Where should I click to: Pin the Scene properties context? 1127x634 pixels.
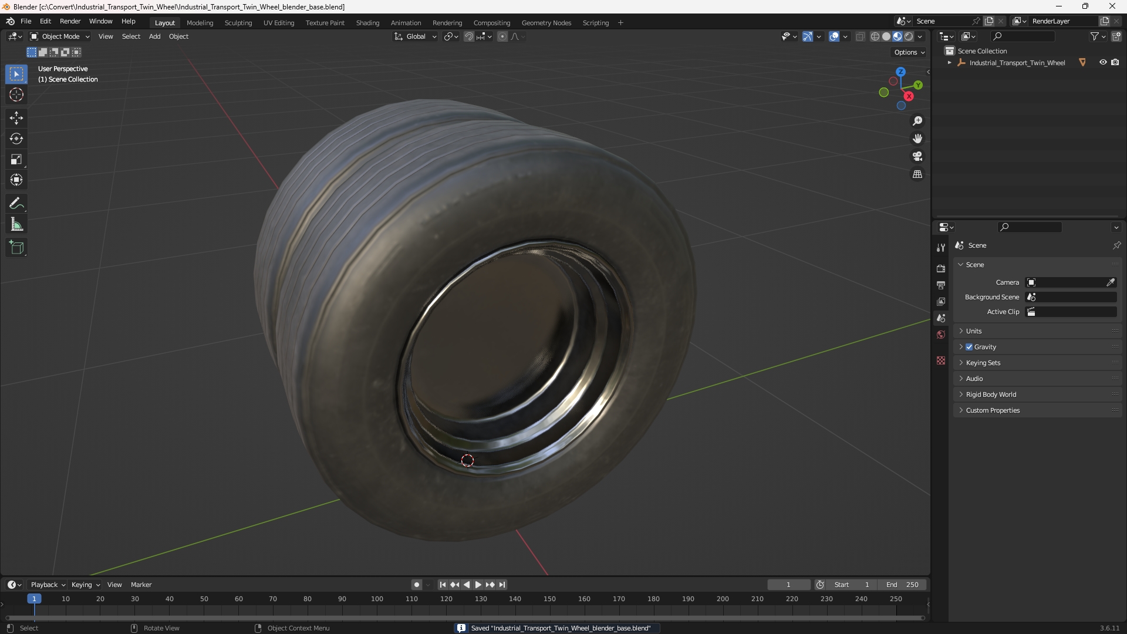coord(1116,245)
